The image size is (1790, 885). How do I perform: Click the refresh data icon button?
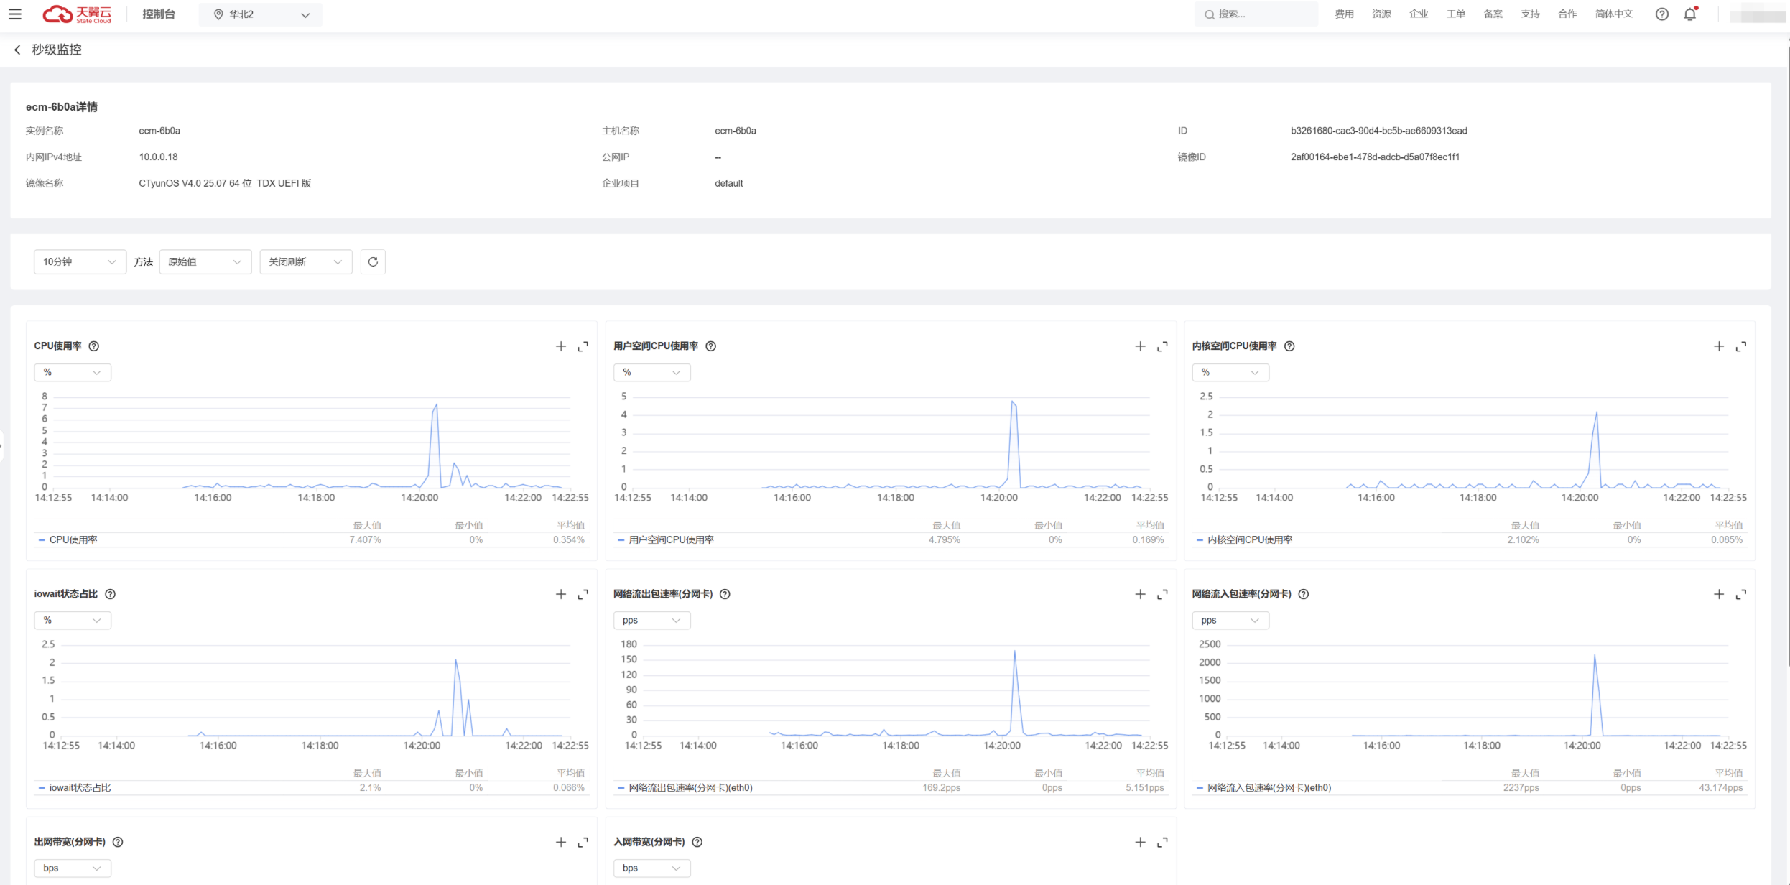point(373,261)
